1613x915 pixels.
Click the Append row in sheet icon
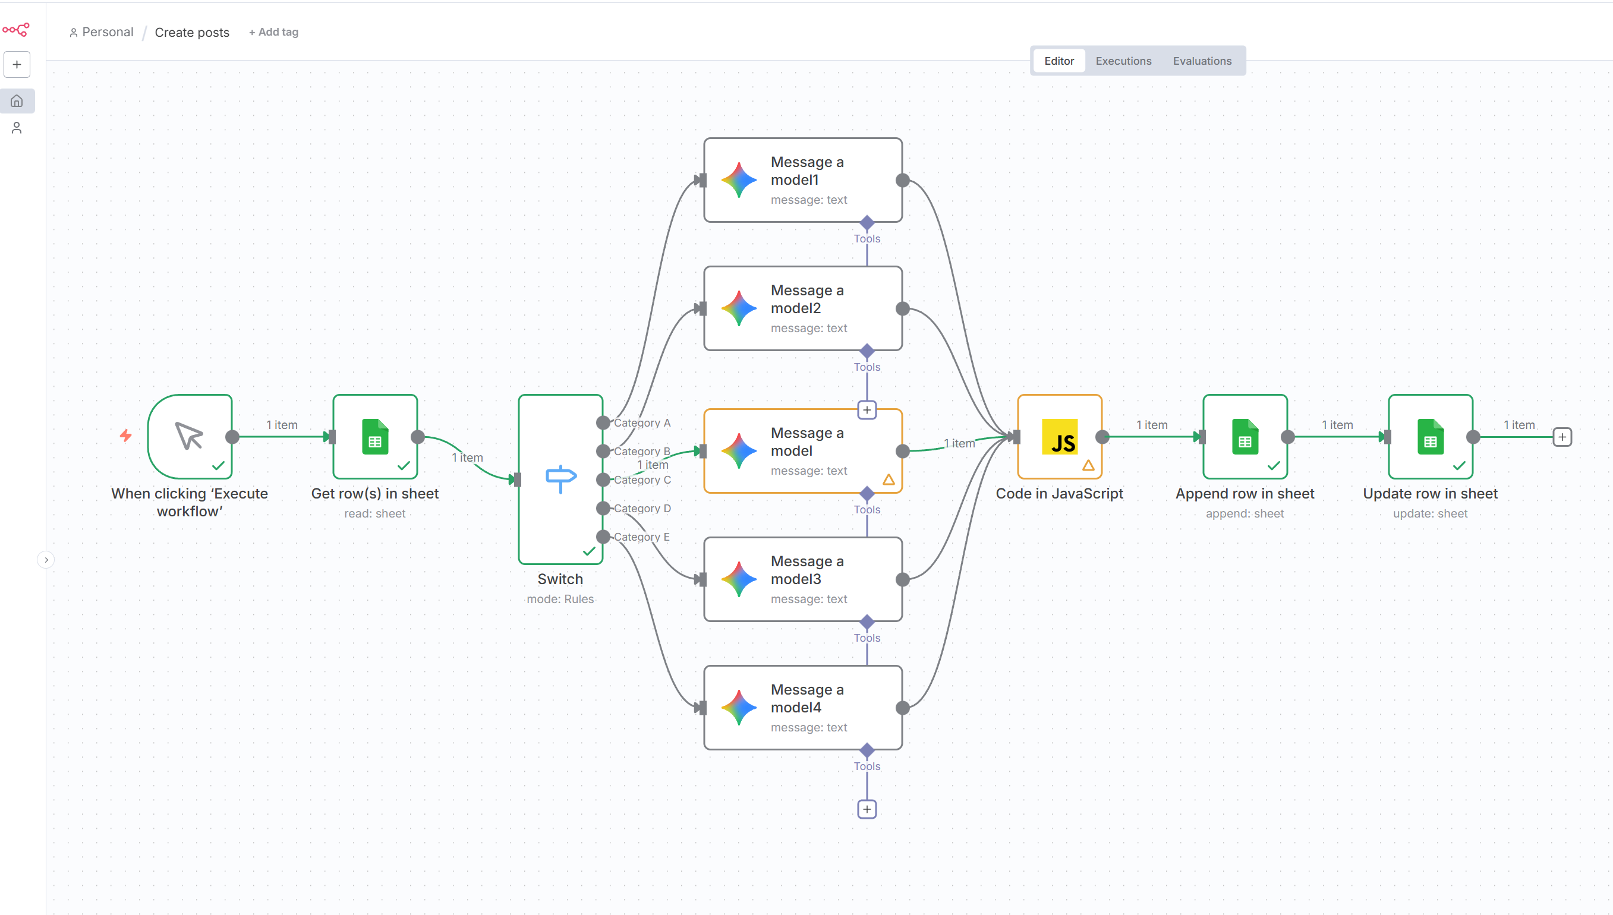coord(1245,436)
